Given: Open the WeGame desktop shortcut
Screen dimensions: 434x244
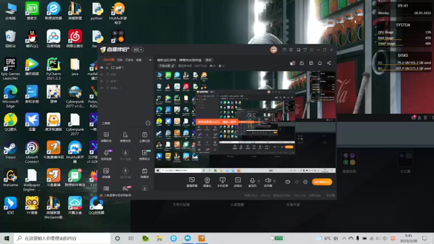Looking at the screenshot, I should tap(10, 178).
